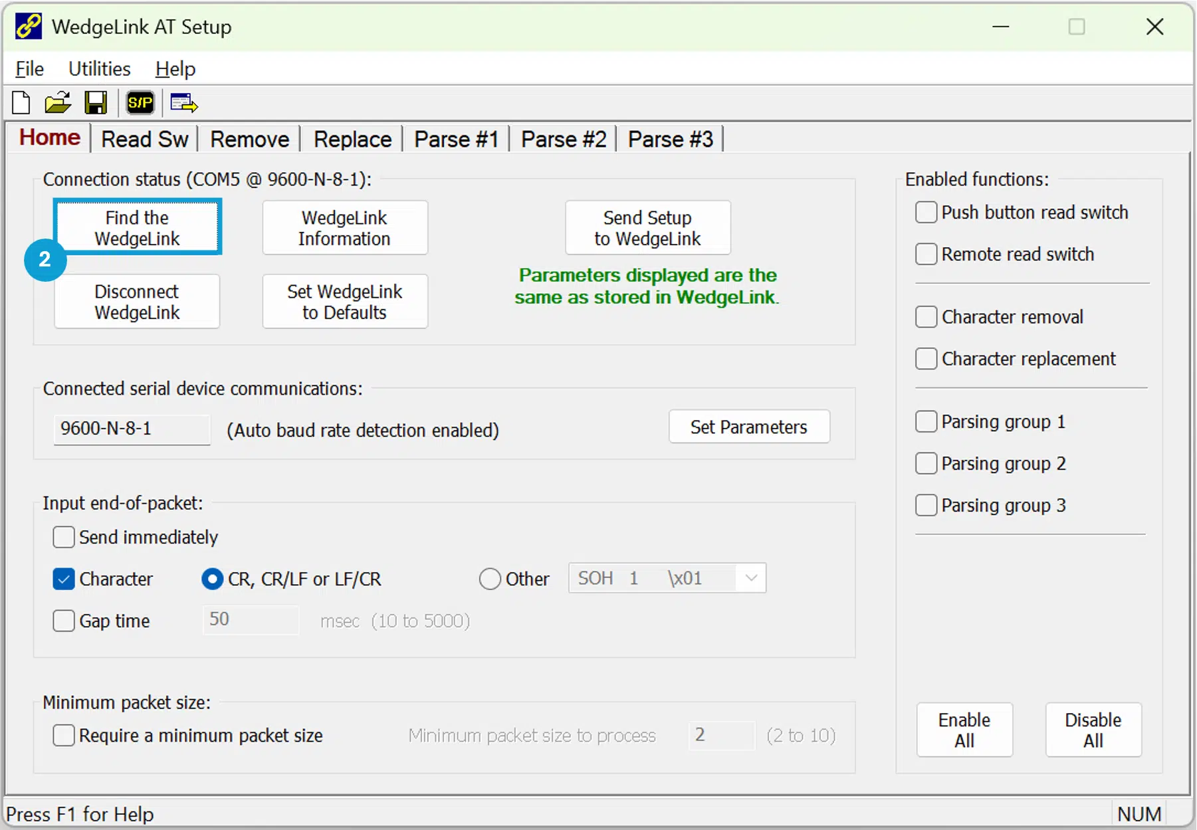Switch to the Remove tab

click(250, 140)
